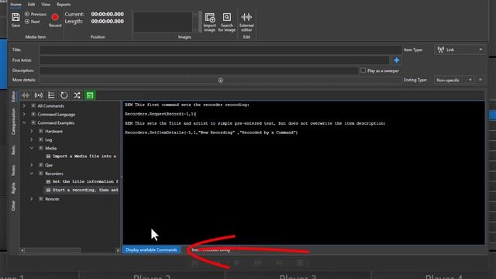This screenshot has height=279, width=496.
Task: Toggle the green command editor icon
Action: [90, 95]
